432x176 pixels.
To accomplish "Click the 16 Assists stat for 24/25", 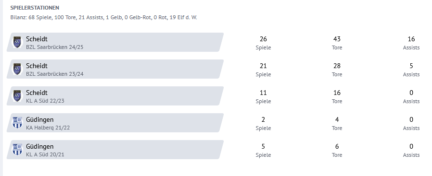I will pos(411,43).
